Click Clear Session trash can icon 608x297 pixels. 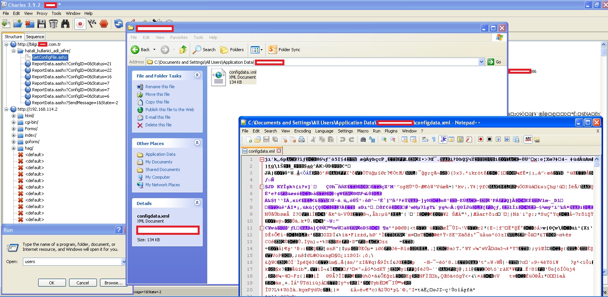point(53,24)
